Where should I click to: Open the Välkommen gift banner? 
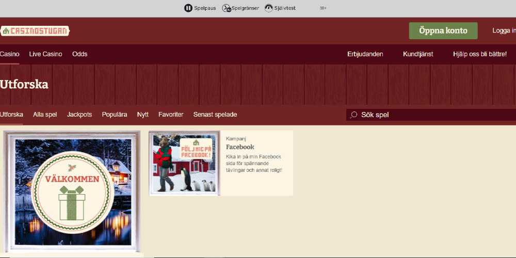point(72,192)
